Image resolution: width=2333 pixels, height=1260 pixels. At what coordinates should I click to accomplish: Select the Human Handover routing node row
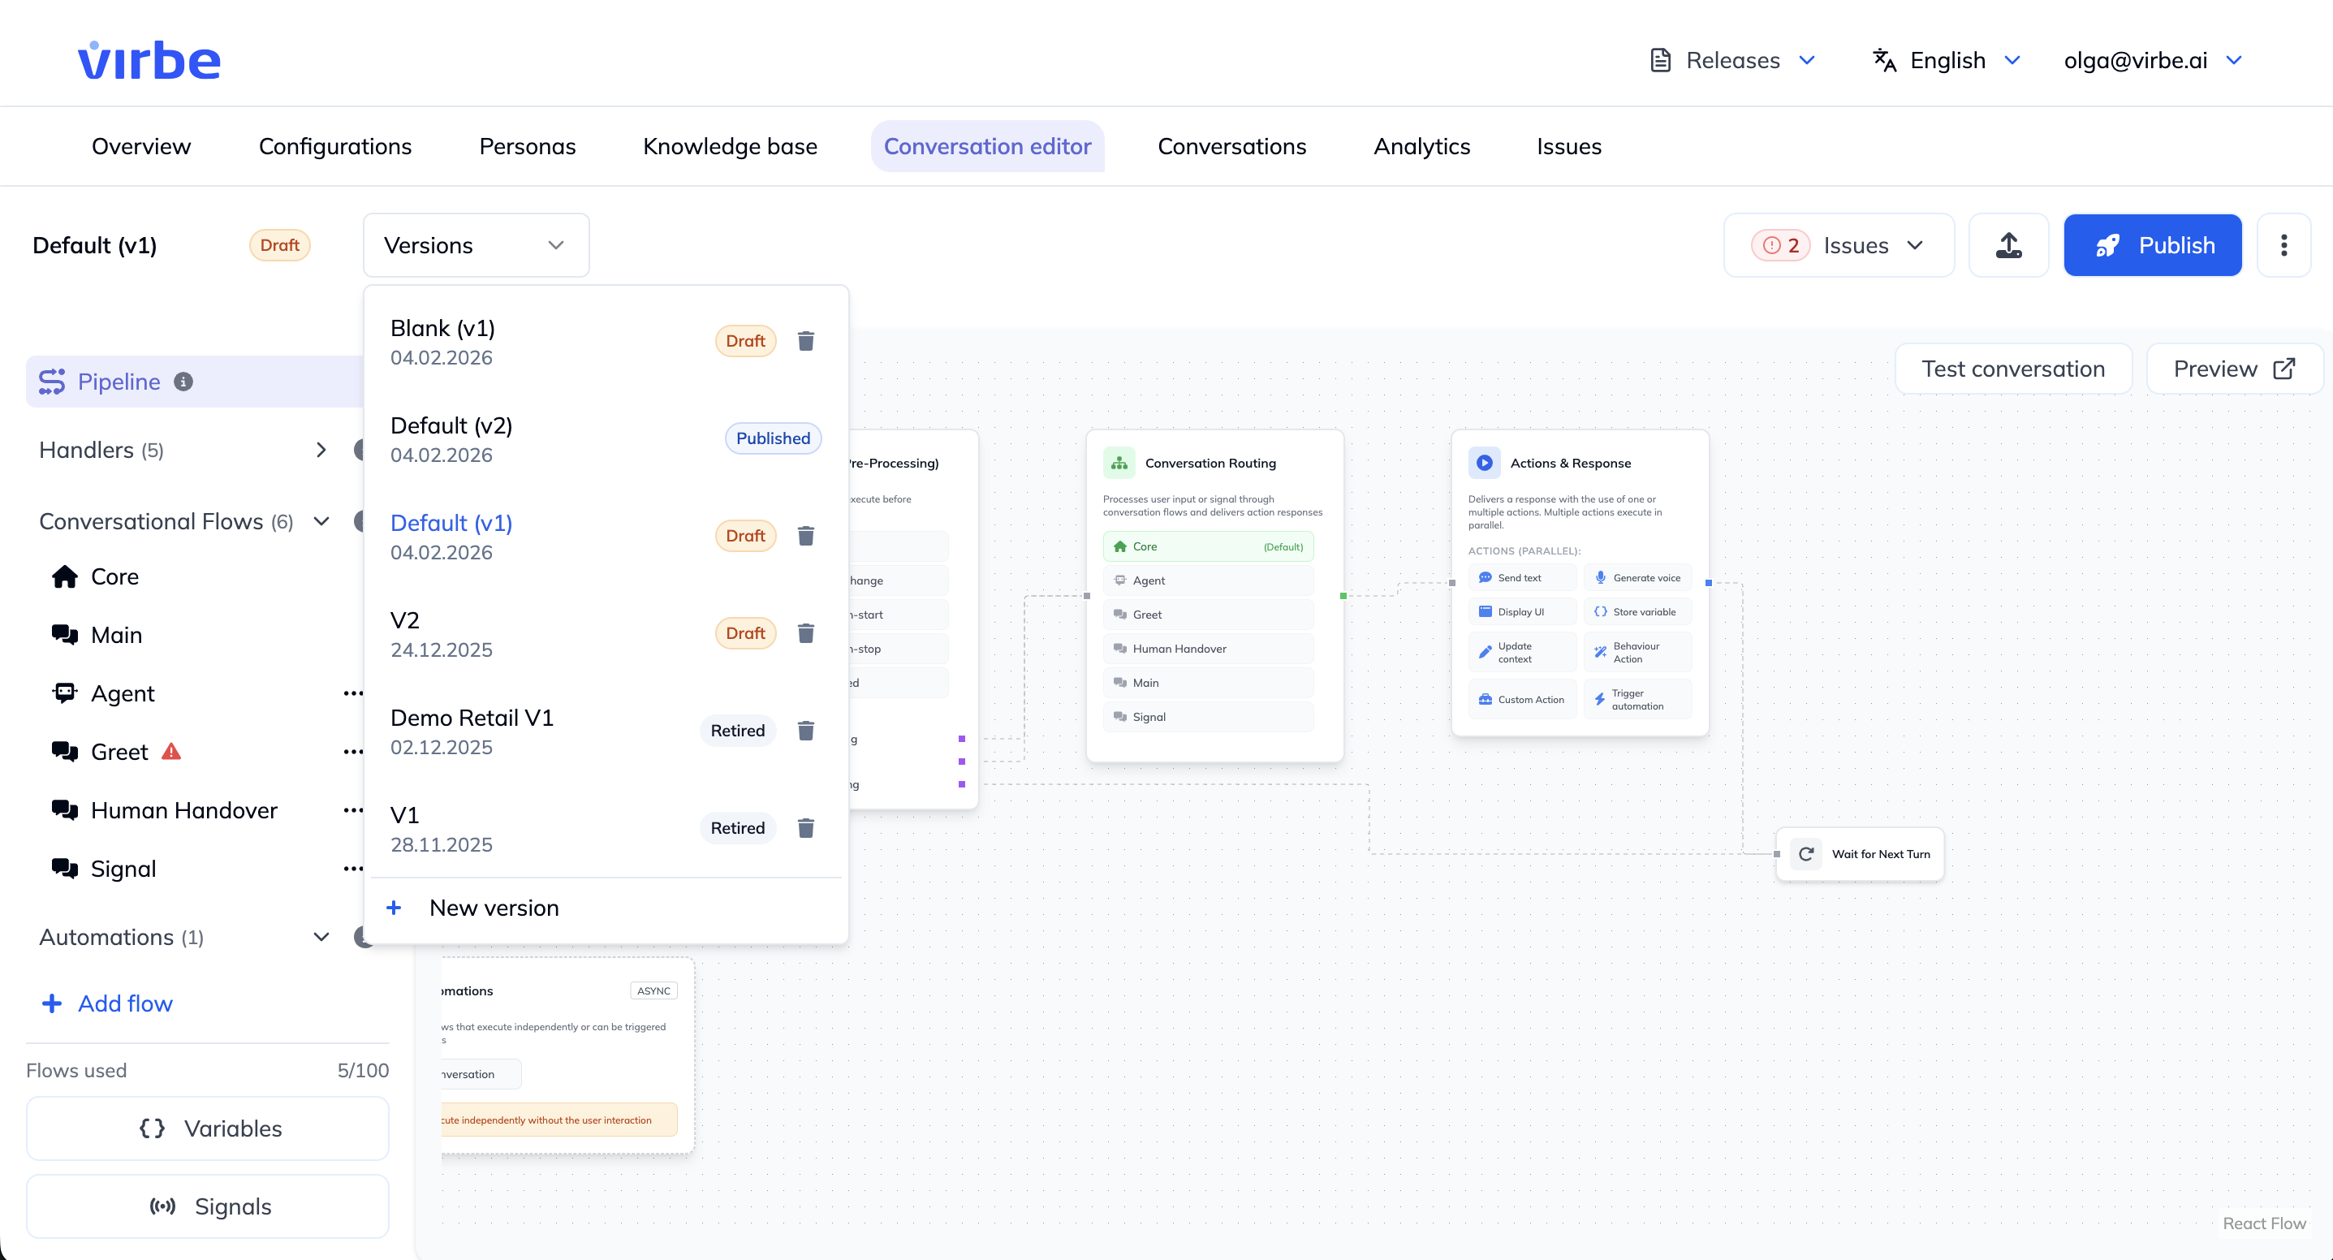click(1208, 649)
